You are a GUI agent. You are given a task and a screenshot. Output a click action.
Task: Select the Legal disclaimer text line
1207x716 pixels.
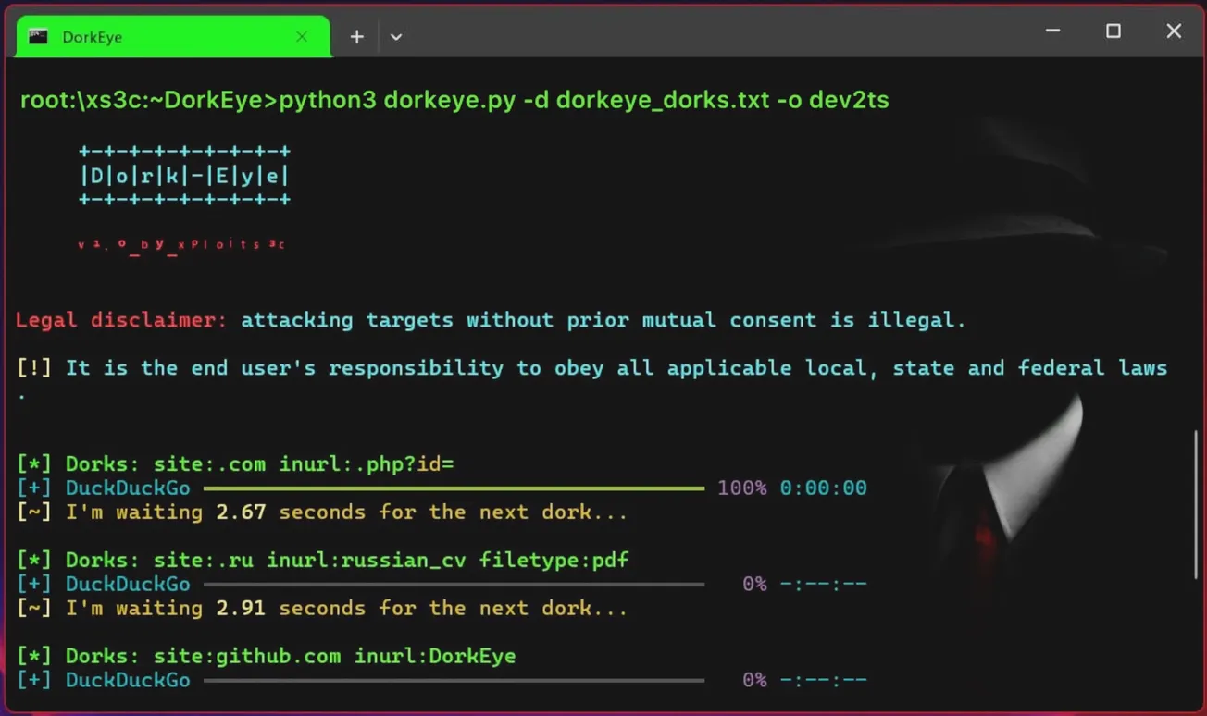pos(490,319)
